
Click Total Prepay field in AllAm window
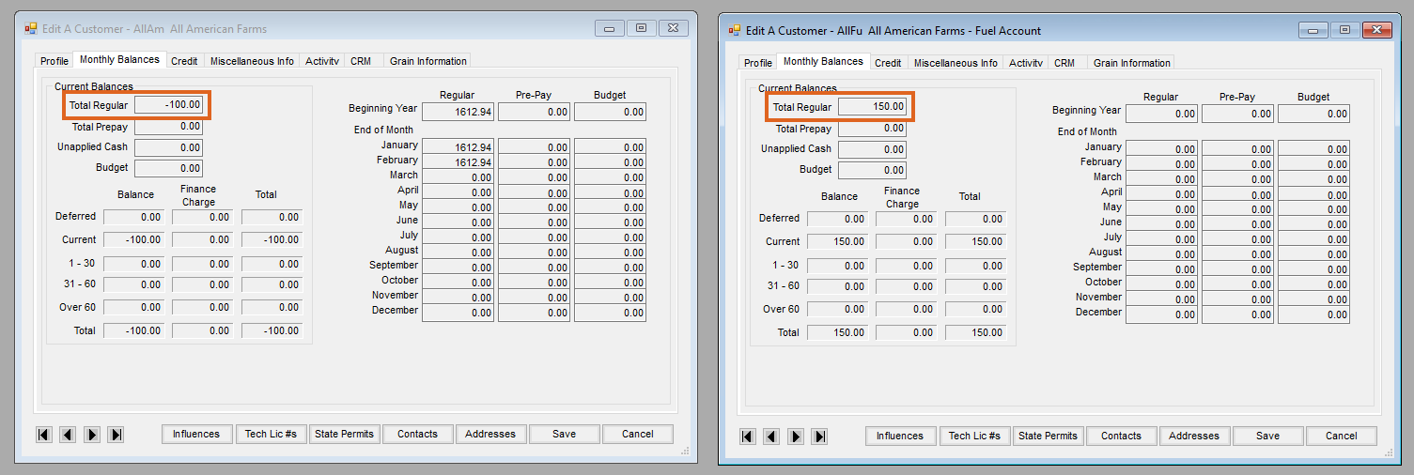(x=169, y=127)
